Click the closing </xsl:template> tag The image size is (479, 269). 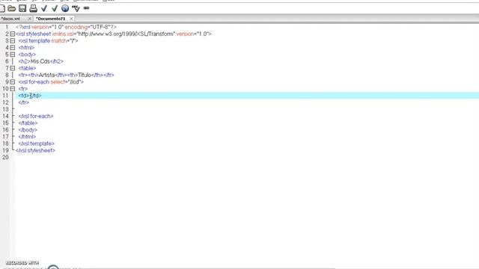coord(36,143)
